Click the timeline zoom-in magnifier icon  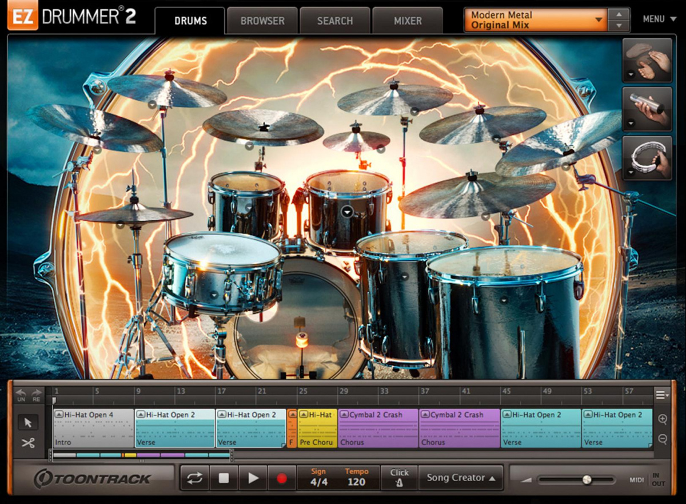coord(663,419)
